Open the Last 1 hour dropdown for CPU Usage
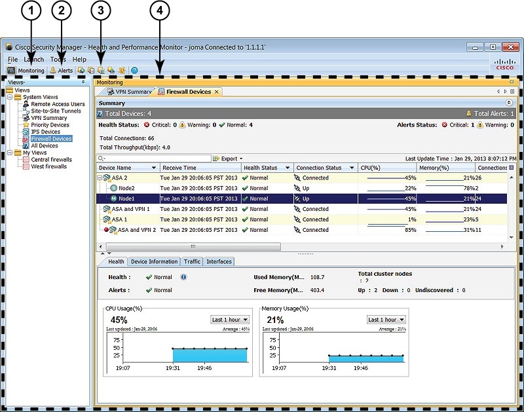The image size is (524, 412). 229,318
